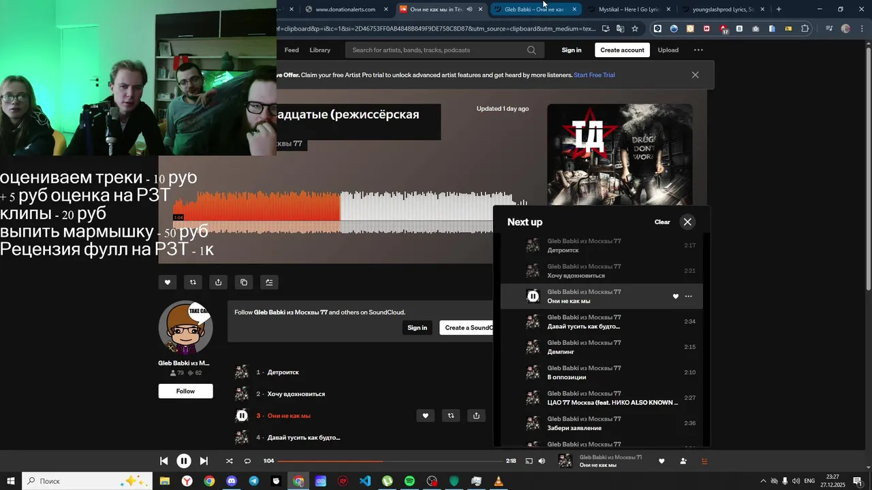The width and height of the screenshot is (872, 490).
Task: Dismiss the Artist Pro offer banner
Action: (x=695, y=75)
